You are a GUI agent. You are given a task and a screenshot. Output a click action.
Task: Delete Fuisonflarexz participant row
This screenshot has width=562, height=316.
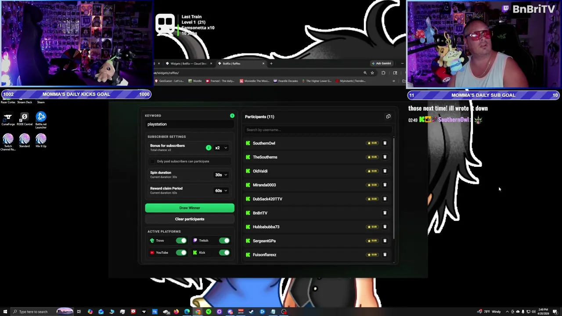click(x=385, y=255)
